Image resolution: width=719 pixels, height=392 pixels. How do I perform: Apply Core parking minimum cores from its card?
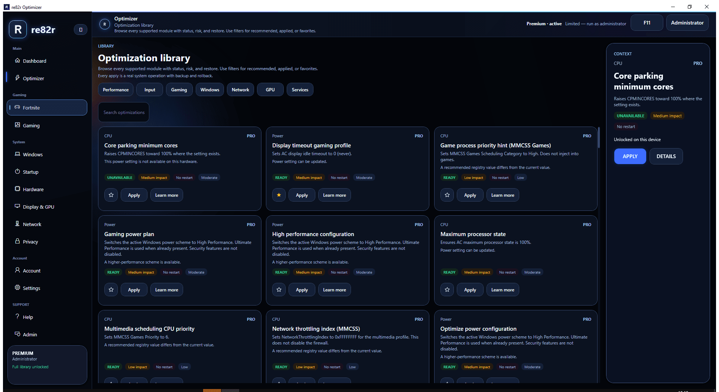pos(134,195)
